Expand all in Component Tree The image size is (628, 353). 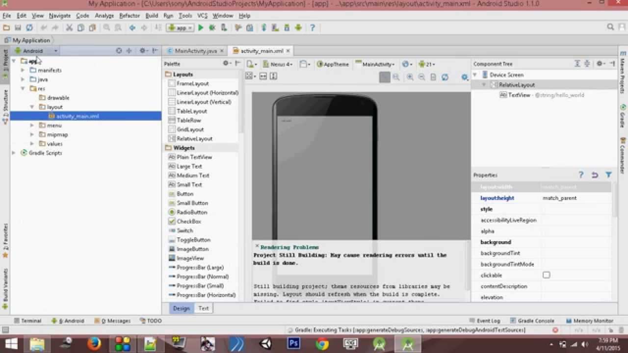tap(577, 64)
